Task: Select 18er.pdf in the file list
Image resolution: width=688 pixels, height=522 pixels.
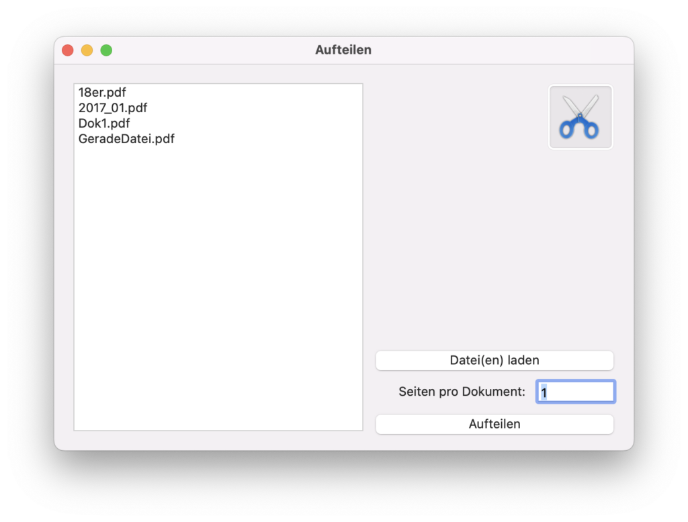Action: [x=218, y=93]
